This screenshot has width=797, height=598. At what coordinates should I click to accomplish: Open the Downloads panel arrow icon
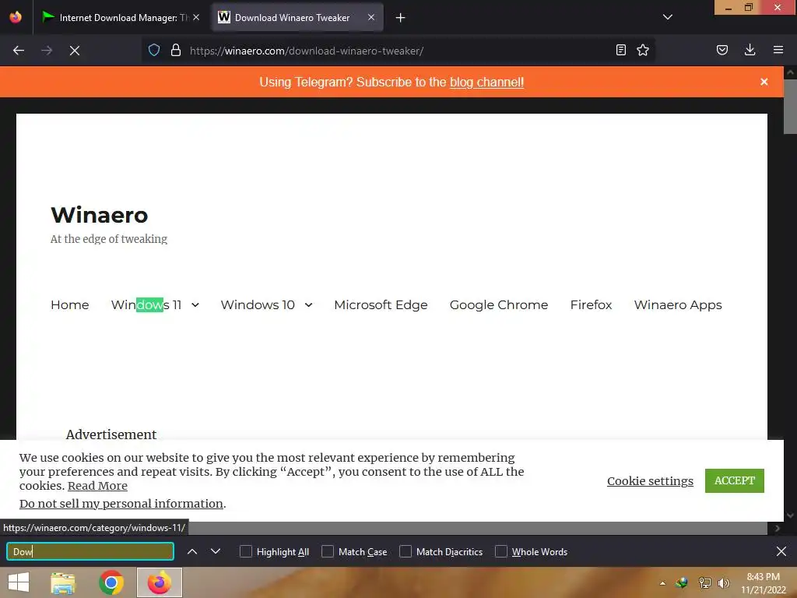coord(750,50)
